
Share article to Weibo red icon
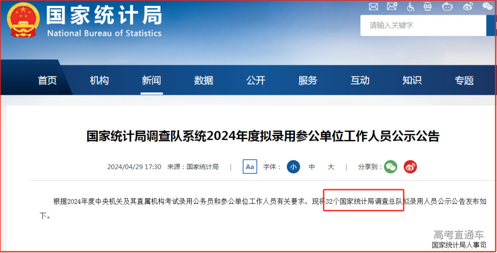pos(410,167)
